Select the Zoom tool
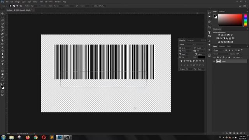Image resolution: width=249 pixels, height=140 pixels. [2, 78]
